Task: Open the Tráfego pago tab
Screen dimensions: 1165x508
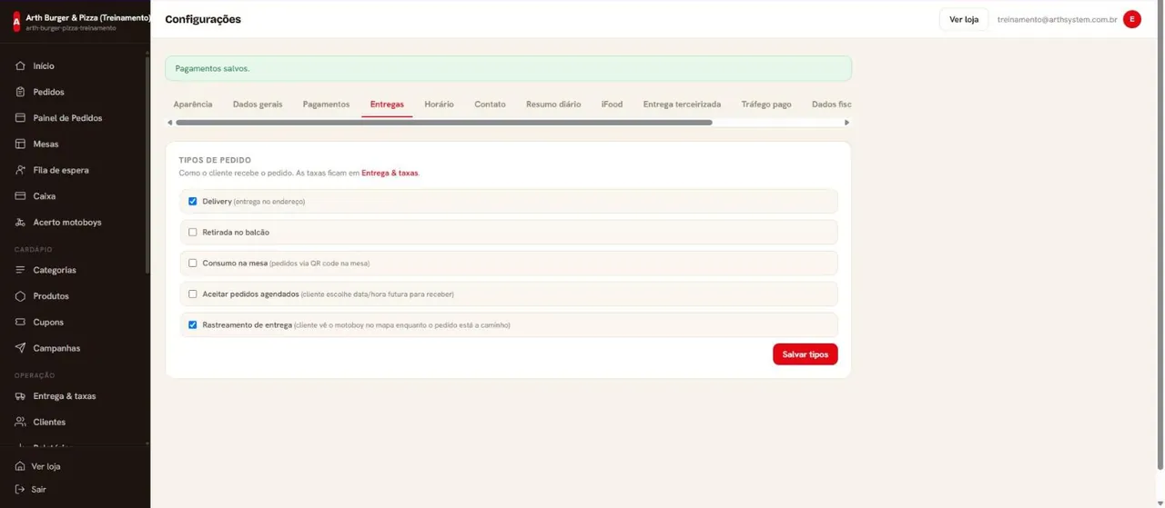Action: pyautogui.click(x=766, y=105)
